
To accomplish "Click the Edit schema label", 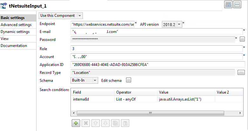I will coord(111,81).
